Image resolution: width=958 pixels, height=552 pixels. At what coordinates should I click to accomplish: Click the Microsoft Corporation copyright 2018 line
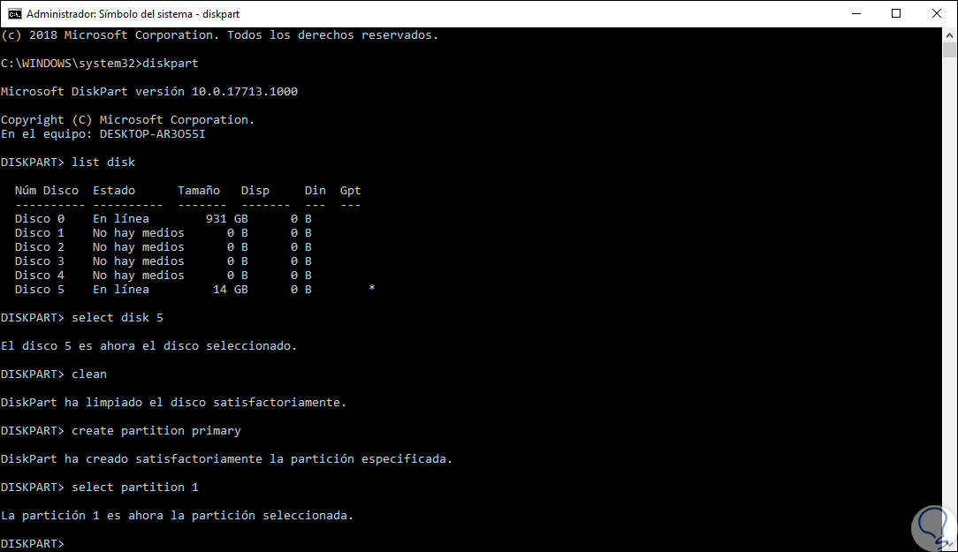pyautogui.click(x=220, y=34)
